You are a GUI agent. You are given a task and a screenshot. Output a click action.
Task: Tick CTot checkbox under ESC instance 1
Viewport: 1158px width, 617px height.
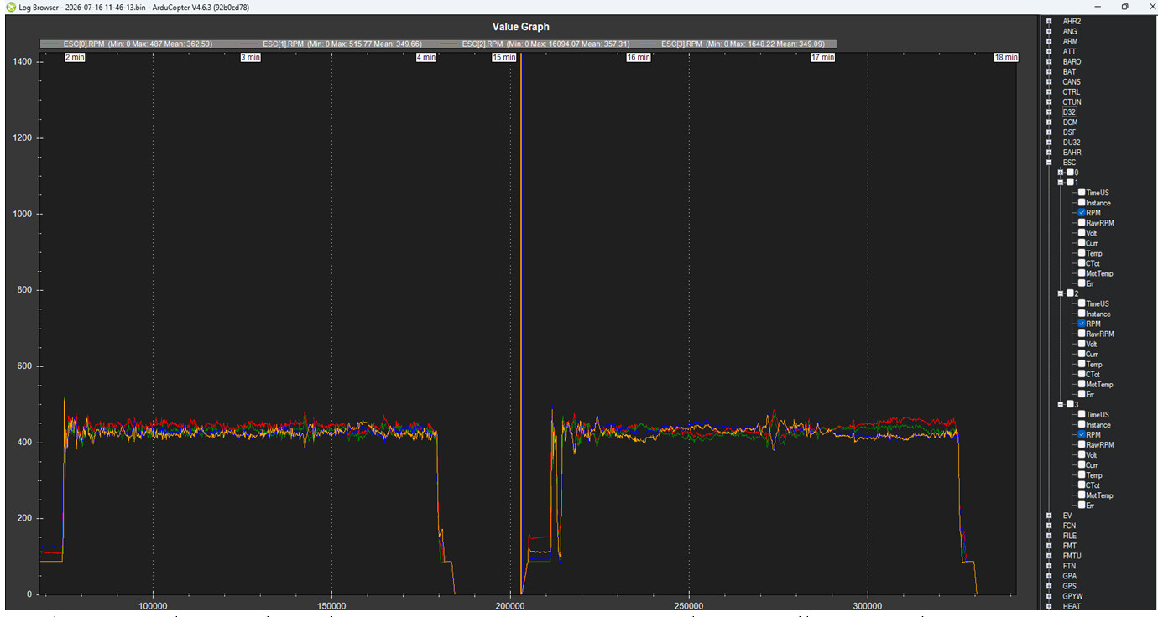[1082, 263]
